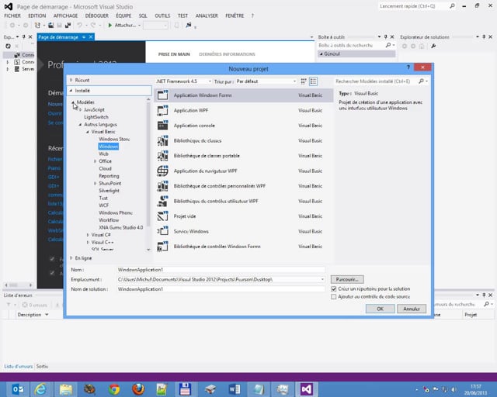Open the AFFICHAGE menu
The width and height of the screenshot is (497, 397).
(x=65, y=16)
